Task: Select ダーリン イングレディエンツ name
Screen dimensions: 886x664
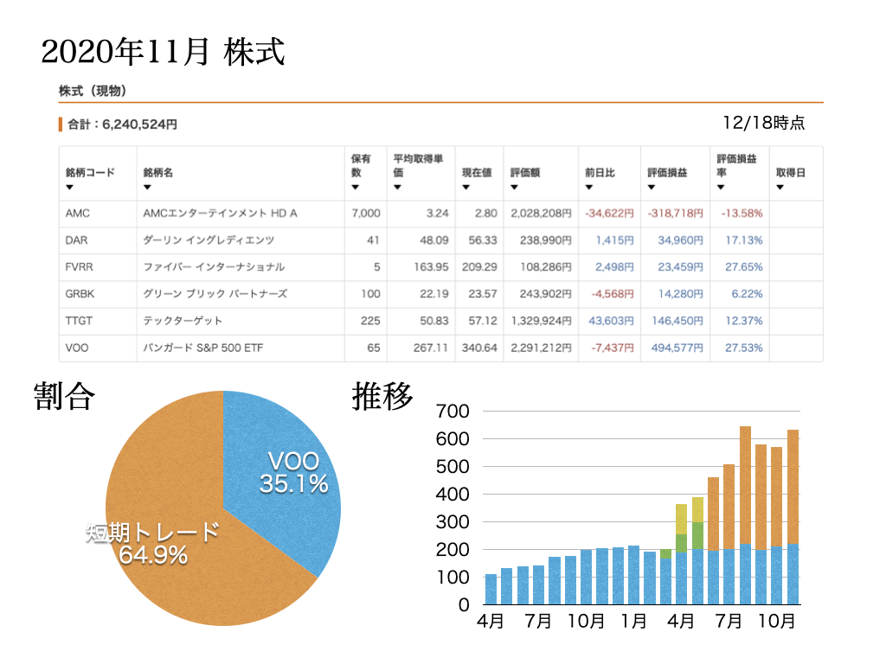Action: pyautogui.click(x=209, y=240)
